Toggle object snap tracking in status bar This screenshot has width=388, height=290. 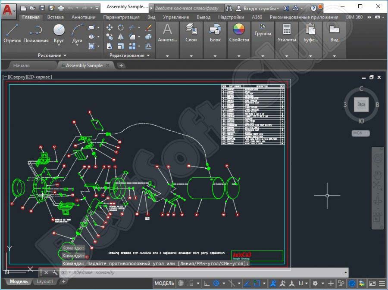pos(247,283)
